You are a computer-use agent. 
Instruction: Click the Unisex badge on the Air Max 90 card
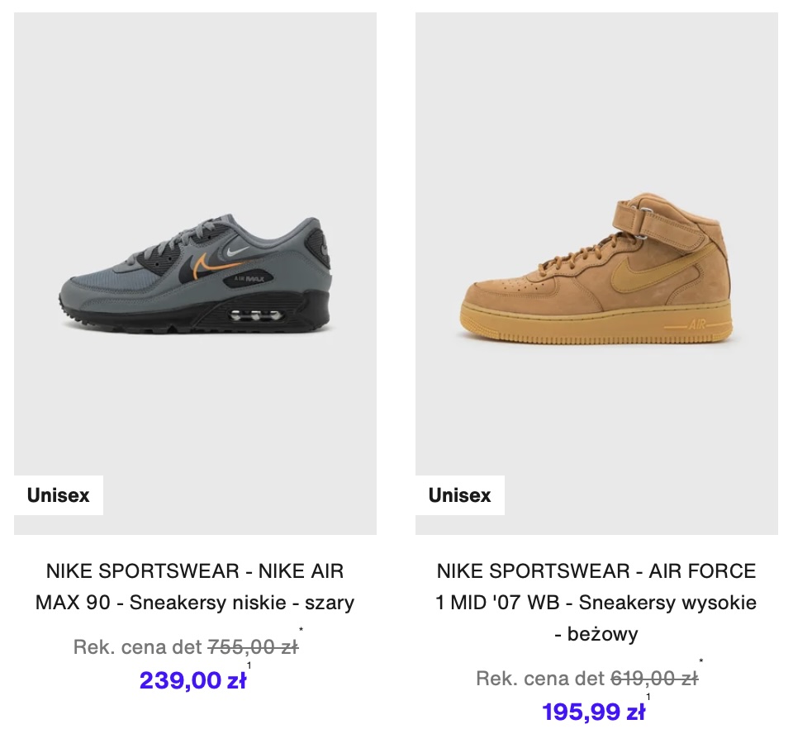[59, 495]
